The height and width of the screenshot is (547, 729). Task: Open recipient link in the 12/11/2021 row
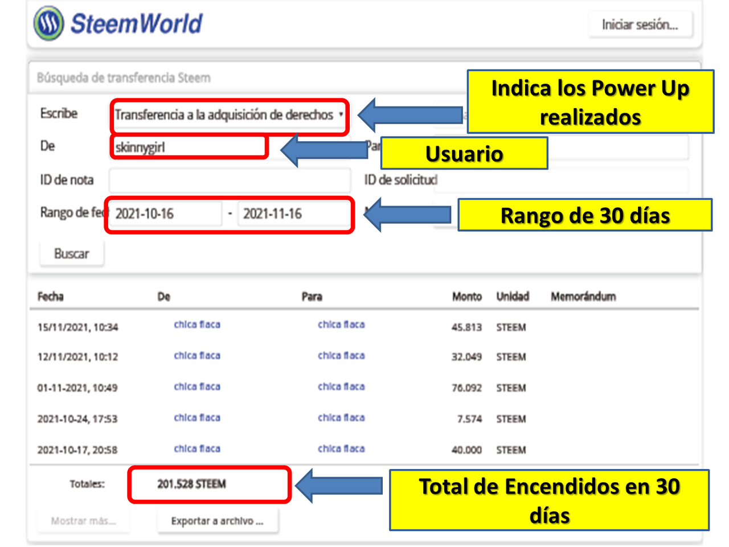pos(341,356)
